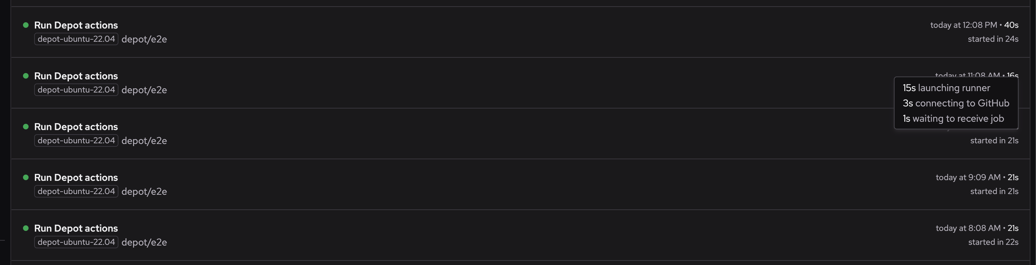Open the Run Depot actions job from 9:09 AM
This screenshot has height=265, width=1036.
click(x=76, y=177)
